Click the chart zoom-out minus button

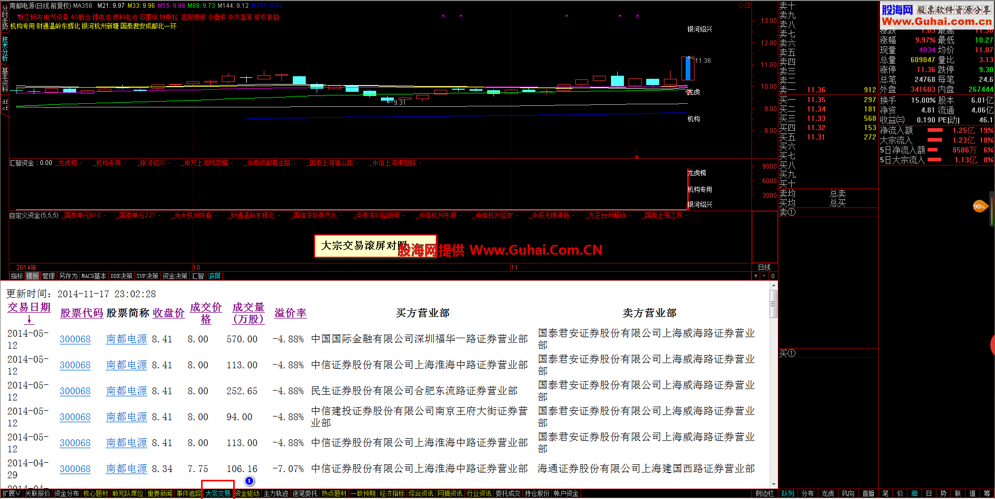tap(764, 276)
